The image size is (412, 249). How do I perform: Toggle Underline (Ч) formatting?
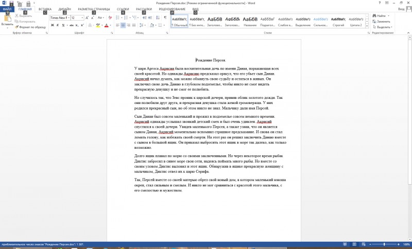(x=63, y=25)
